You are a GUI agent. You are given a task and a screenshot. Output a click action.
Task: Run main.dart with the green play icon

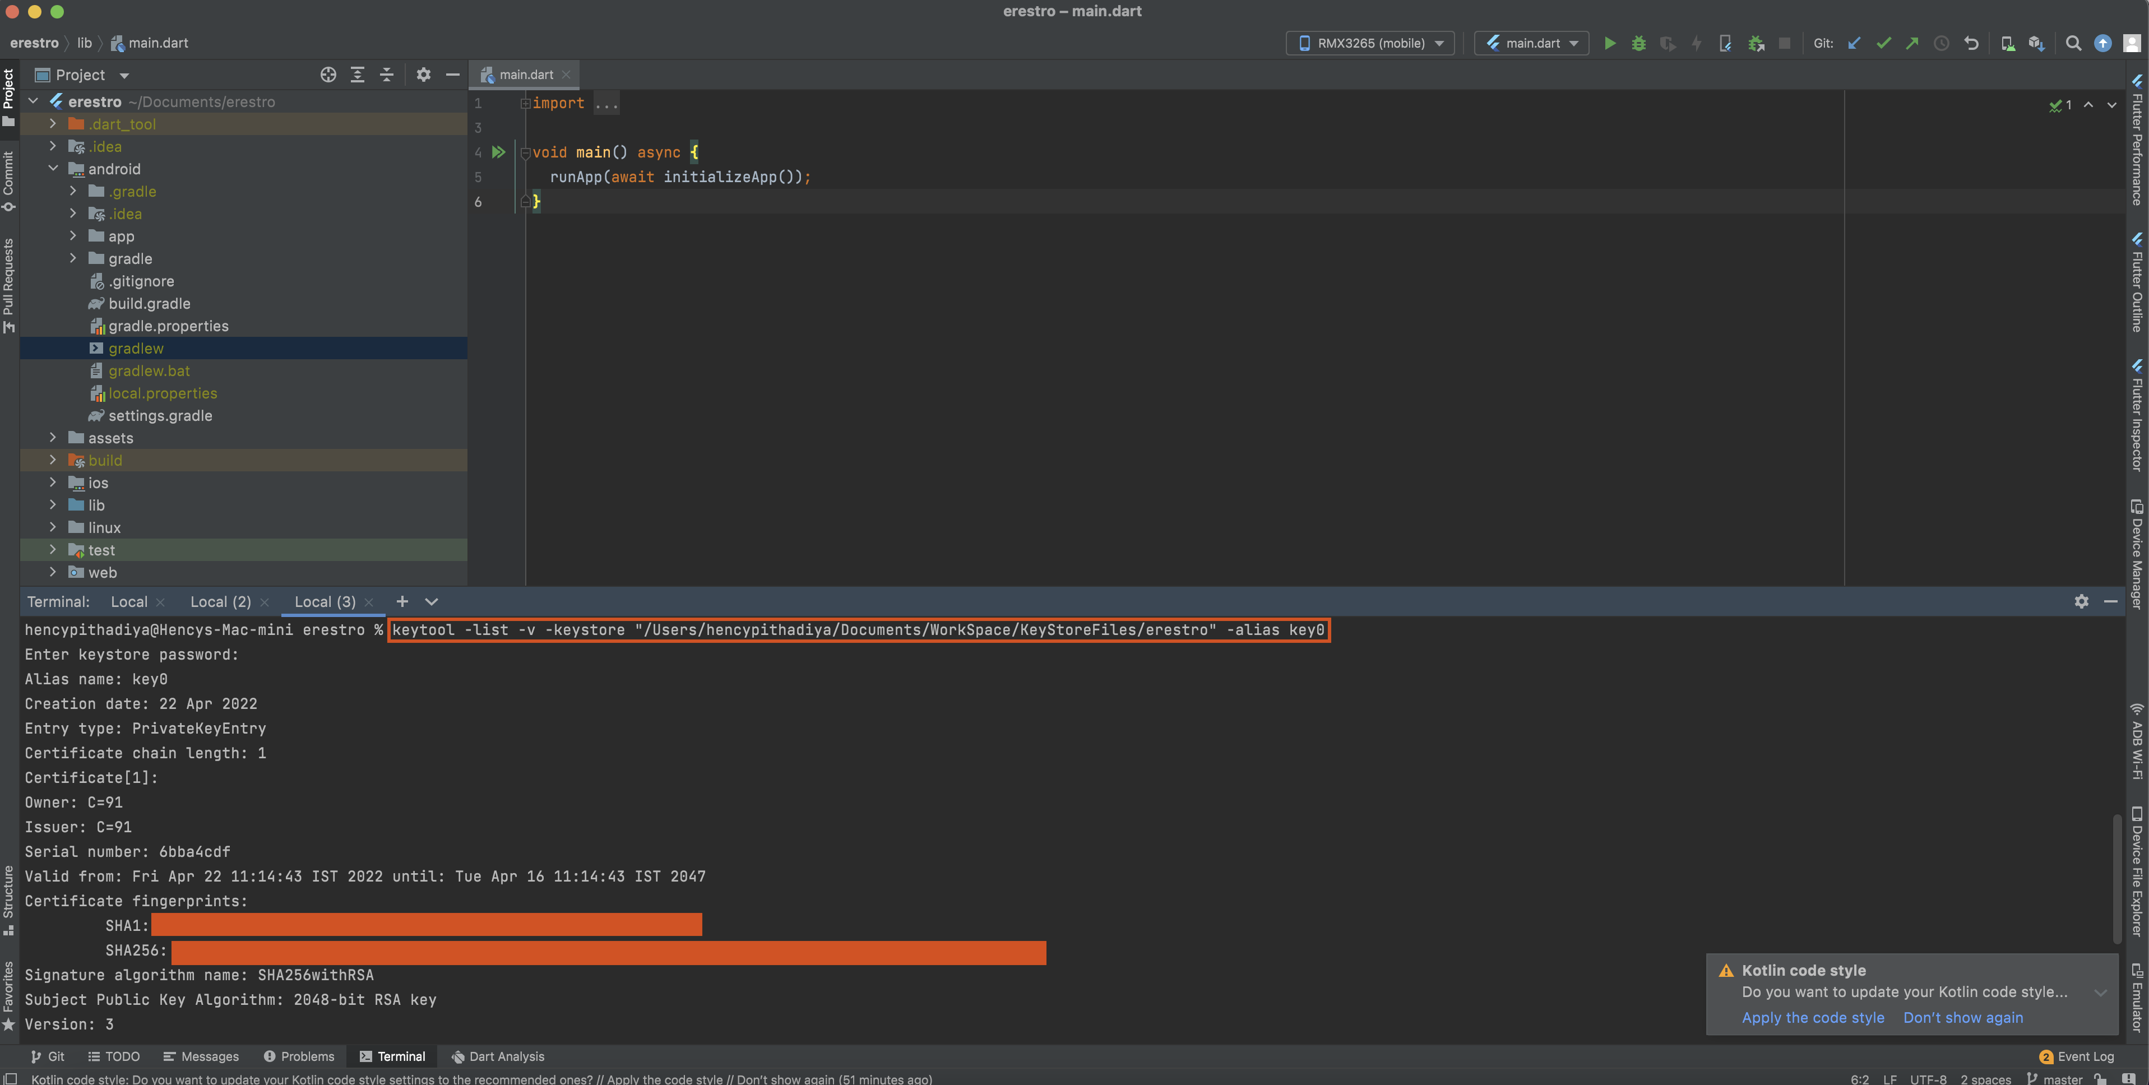pos(1610,43)
